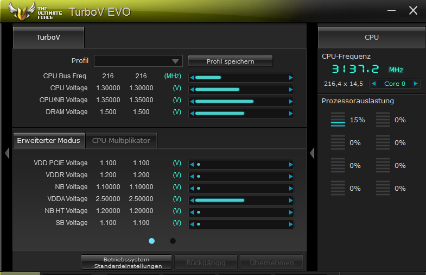Increase NB Voltage with right arrow

(291, 189)
